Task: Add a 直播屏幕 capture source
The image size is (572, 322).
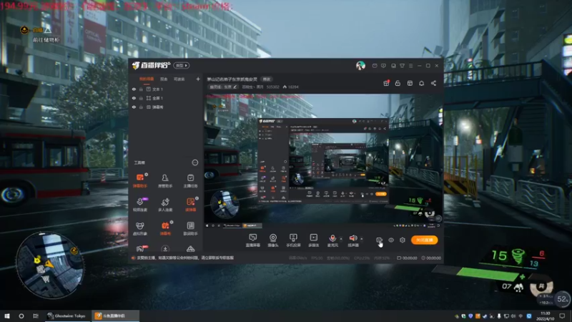Action: point(253,240)
